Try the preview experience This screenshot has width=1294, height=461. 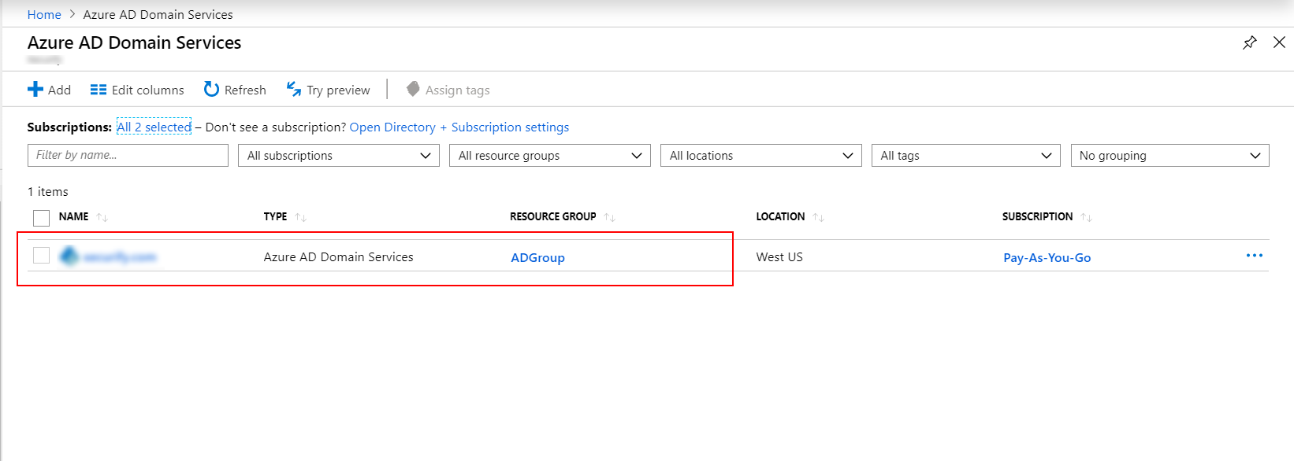328,90
